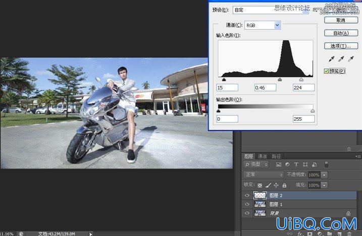Click the input midtone gray slider triangle
Image resolution: width=362 pixels, height=236 pixels.
pyautogui.click(x=280, y=80)
